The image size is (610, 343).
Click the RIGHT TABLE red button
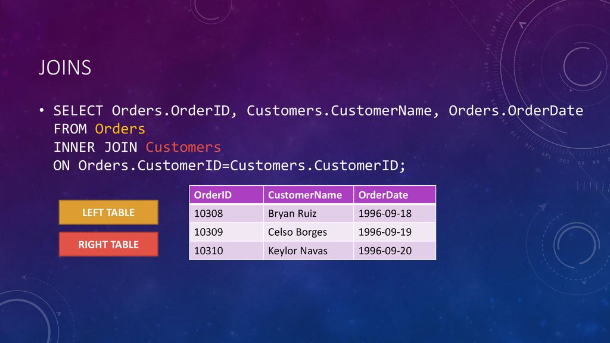[x=108, y=244]
